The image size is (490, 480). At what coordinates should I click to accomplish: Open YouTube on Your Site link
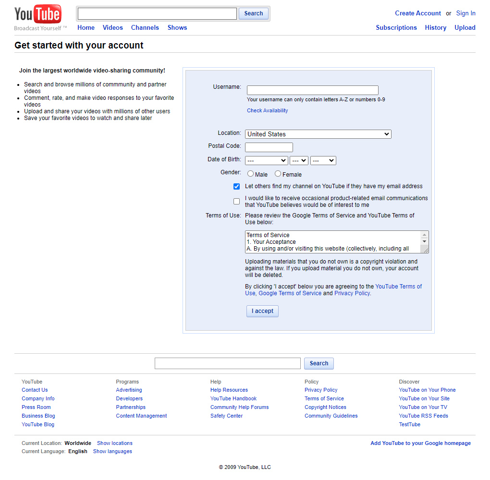tap(424, 399)
